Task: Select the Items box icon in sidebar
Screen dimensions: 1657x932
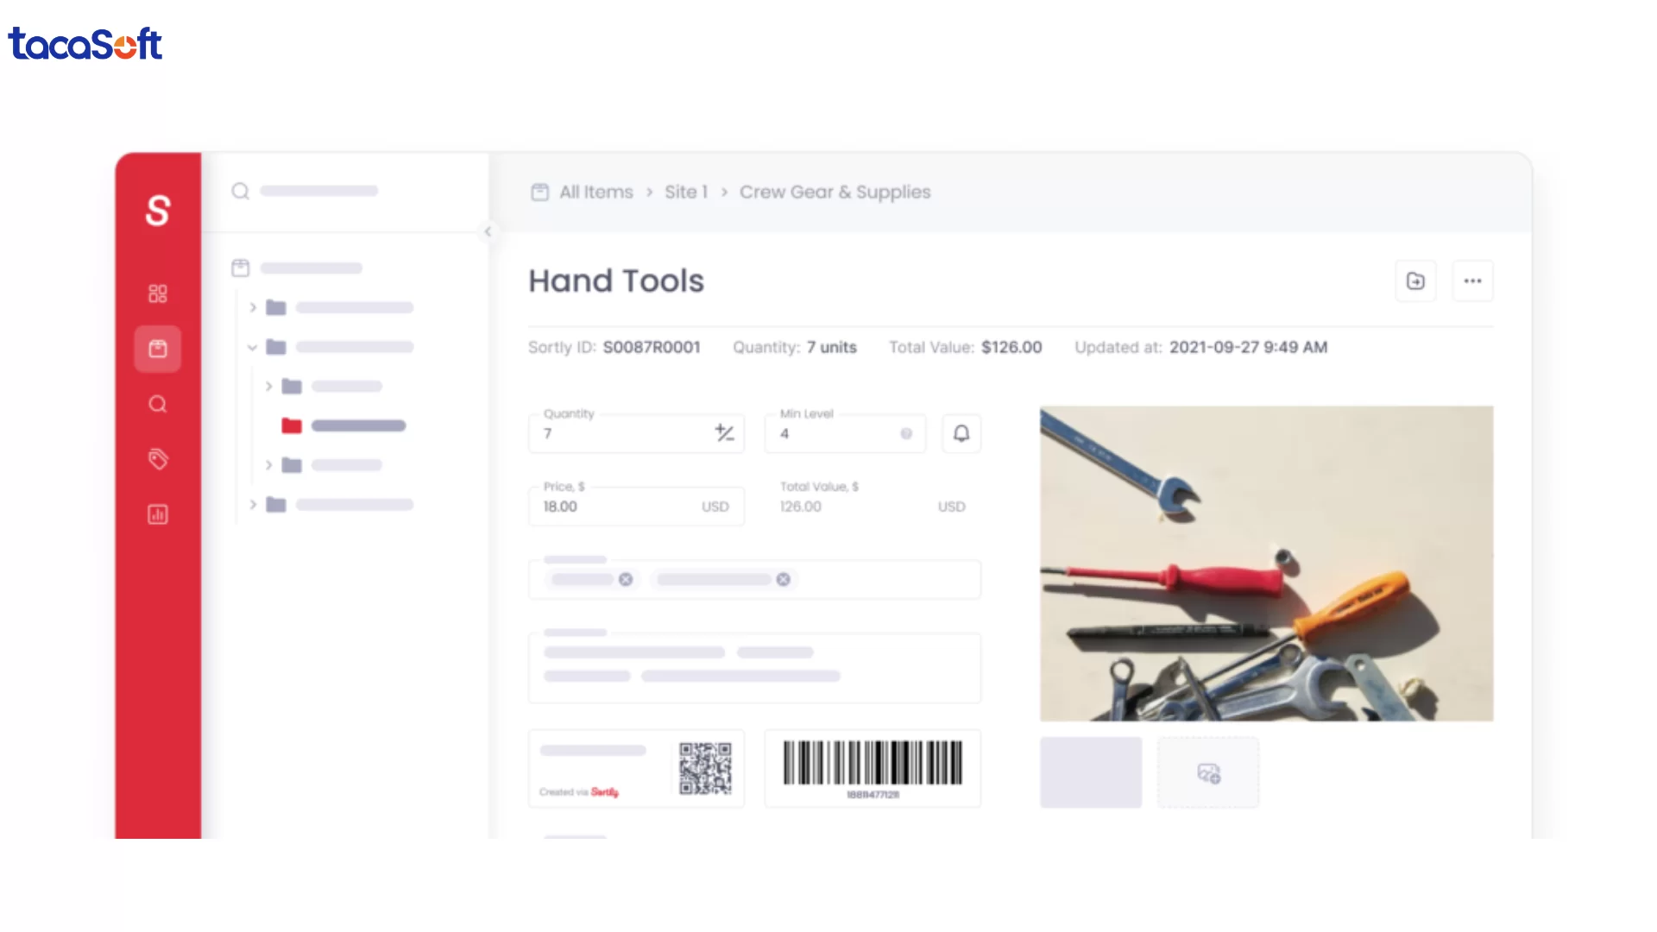Action: pos(157,349)
